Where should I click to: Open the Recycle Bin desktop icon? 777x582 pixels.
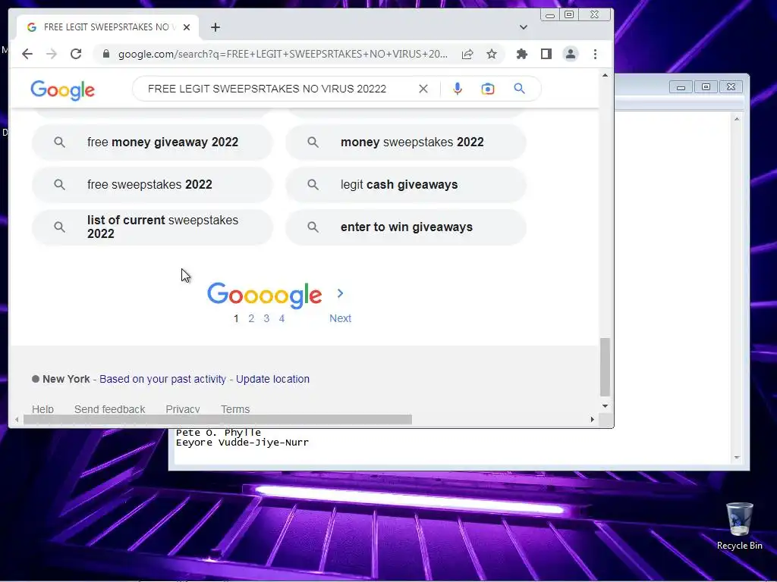tap(739, 526)
